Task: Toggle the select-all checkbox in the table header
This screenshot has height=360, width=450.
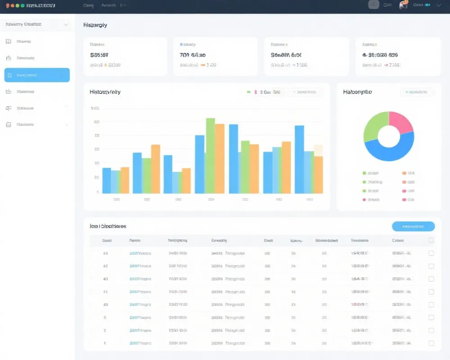Action: [x=431, y=240]
